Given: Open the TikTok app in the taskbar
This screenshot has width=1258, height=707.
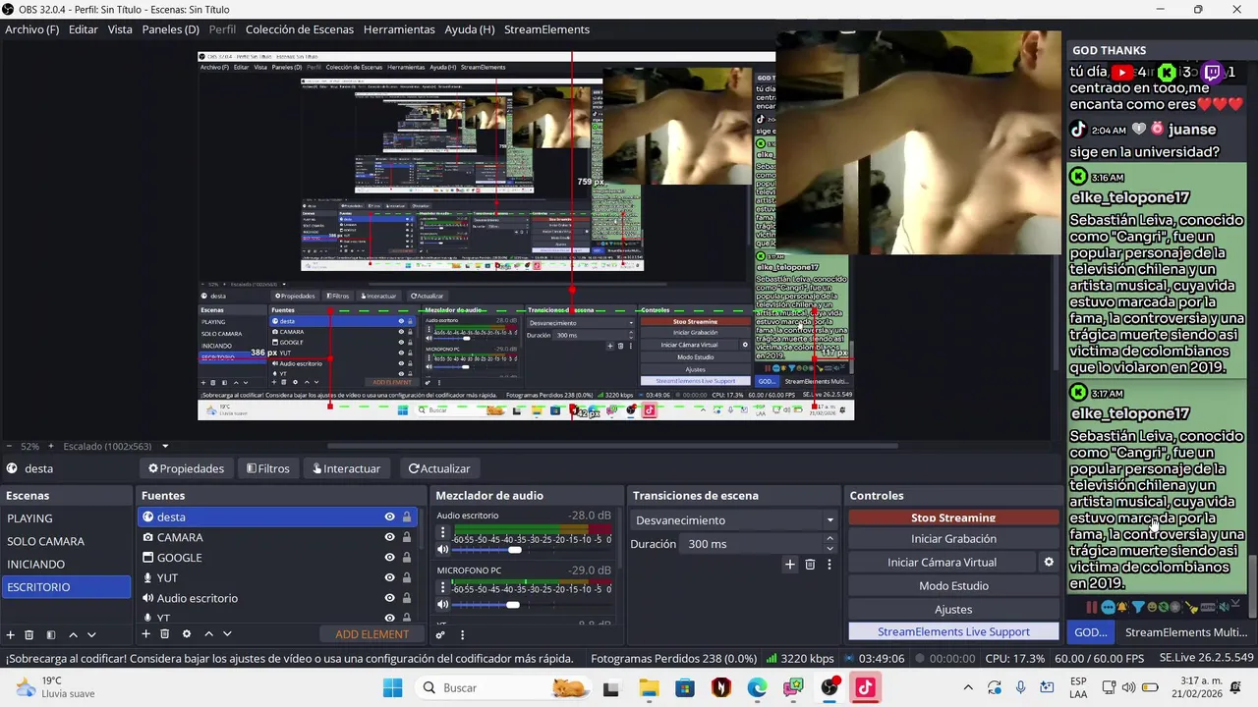Looking at the screenshot, I should click(x=865, y=688).
